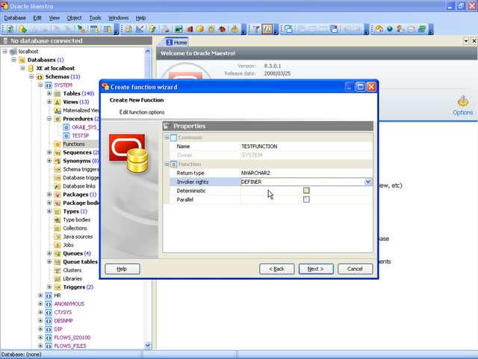Click the Next button in the wizard
This screenshot has height=359, width=478.
click(x=316, y=269)
